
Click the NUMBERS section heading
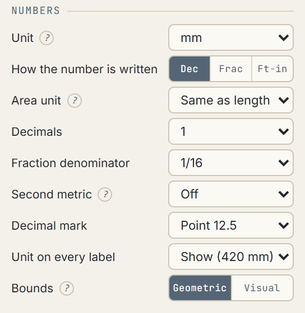[36, 11]
